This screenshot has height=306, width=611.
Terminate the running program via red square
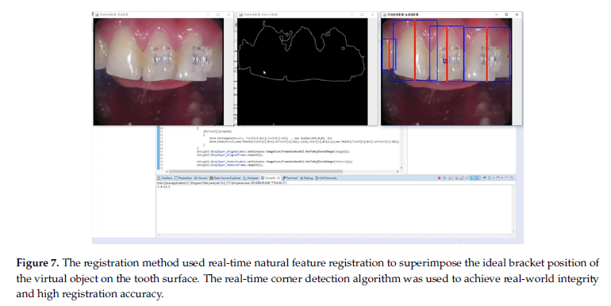[x=439, y=178]
